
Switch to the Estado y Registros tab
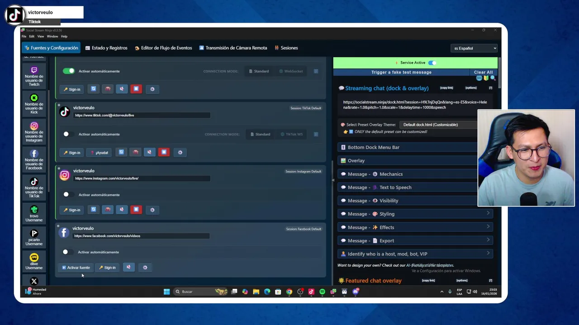click(x=106, y=48)
